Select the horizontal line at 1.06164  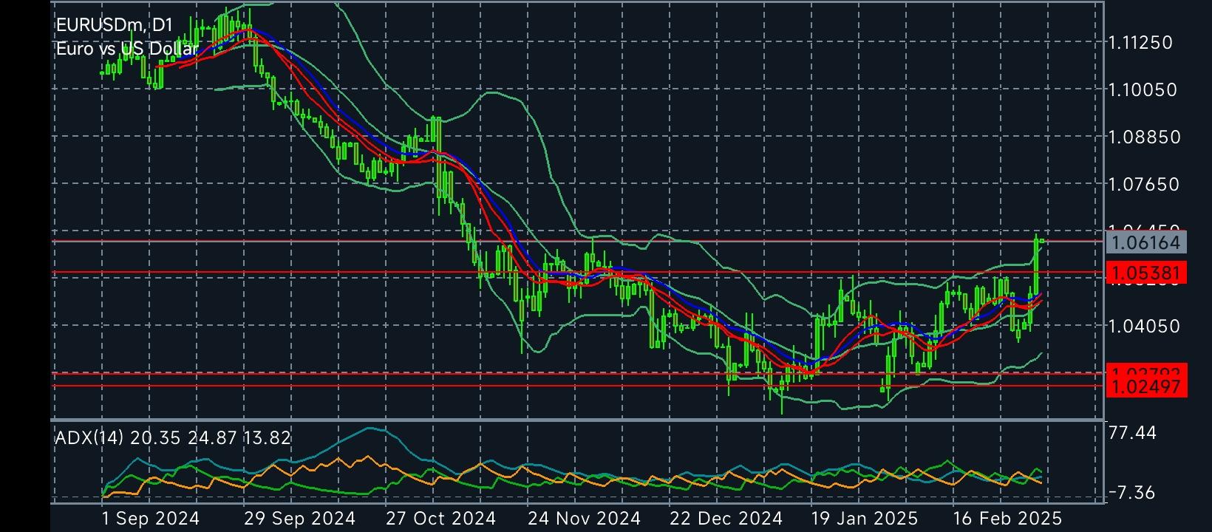click(576, 241)
